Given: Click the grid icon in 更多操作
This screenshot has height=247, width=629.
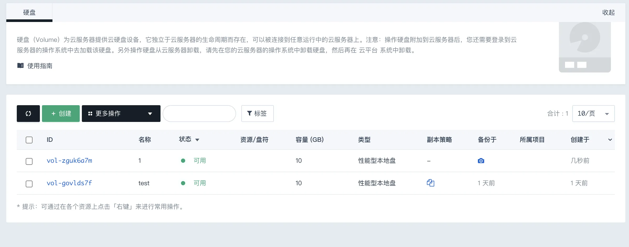Looking at the screenshot, I should (x=90, y=114).
